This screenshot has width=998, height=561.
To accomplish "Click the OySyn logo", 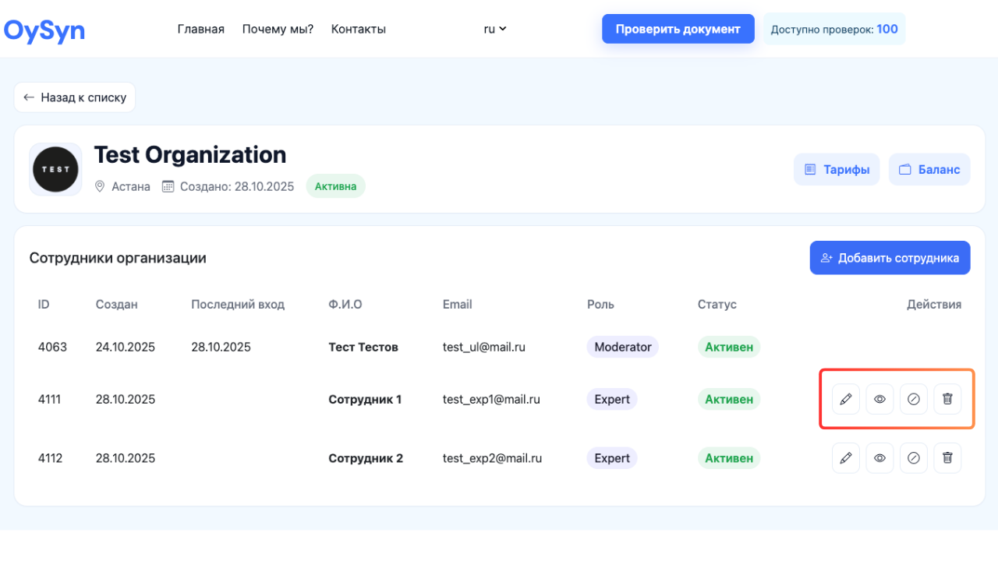I will [44, 30].
